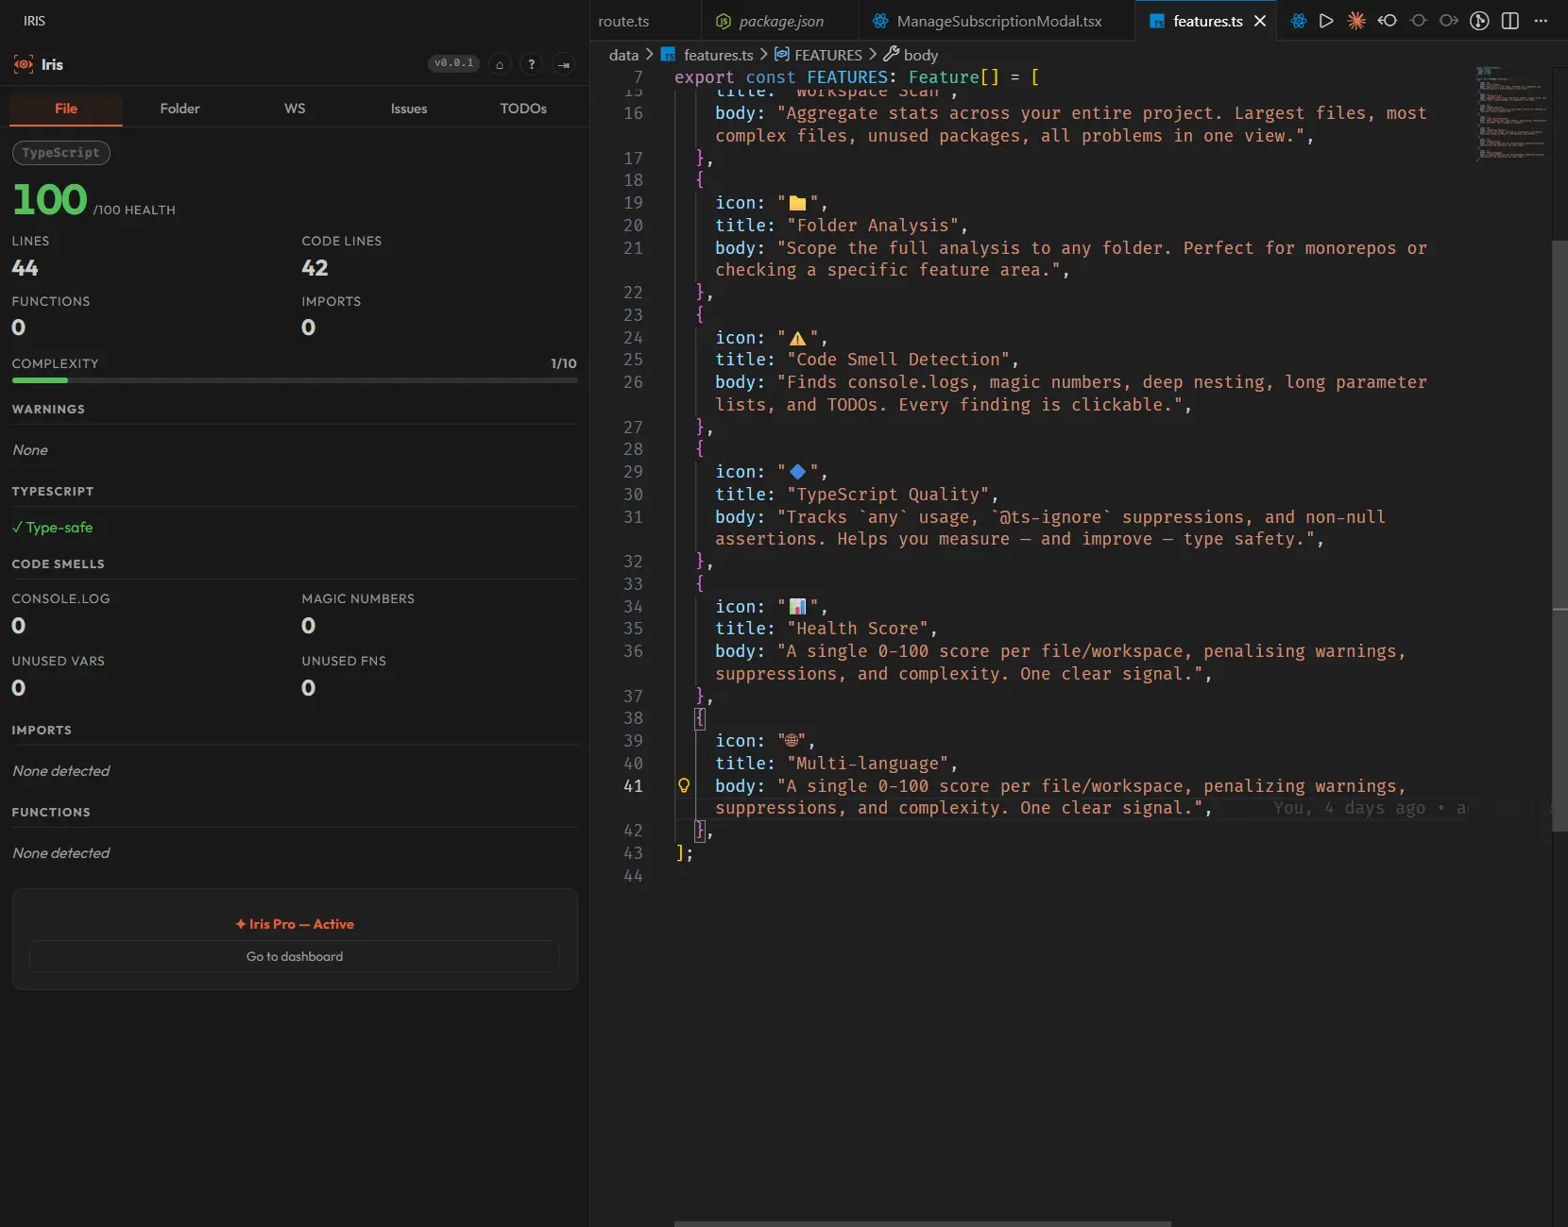Open the More Actions ellipsis menu

tap(1542, 21)
